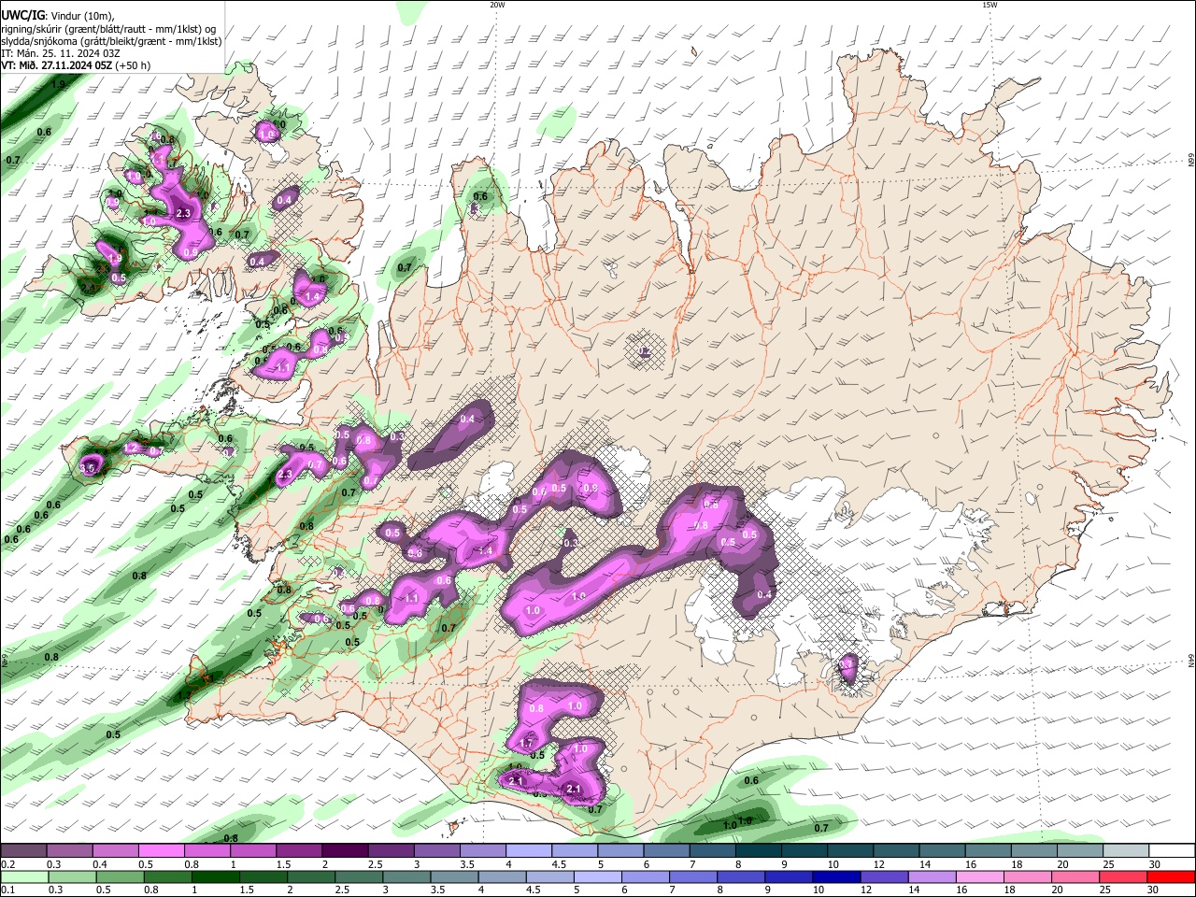Click the light pink 16 swatch in the lower legend row
The image size is (1196, 897).
981,876
